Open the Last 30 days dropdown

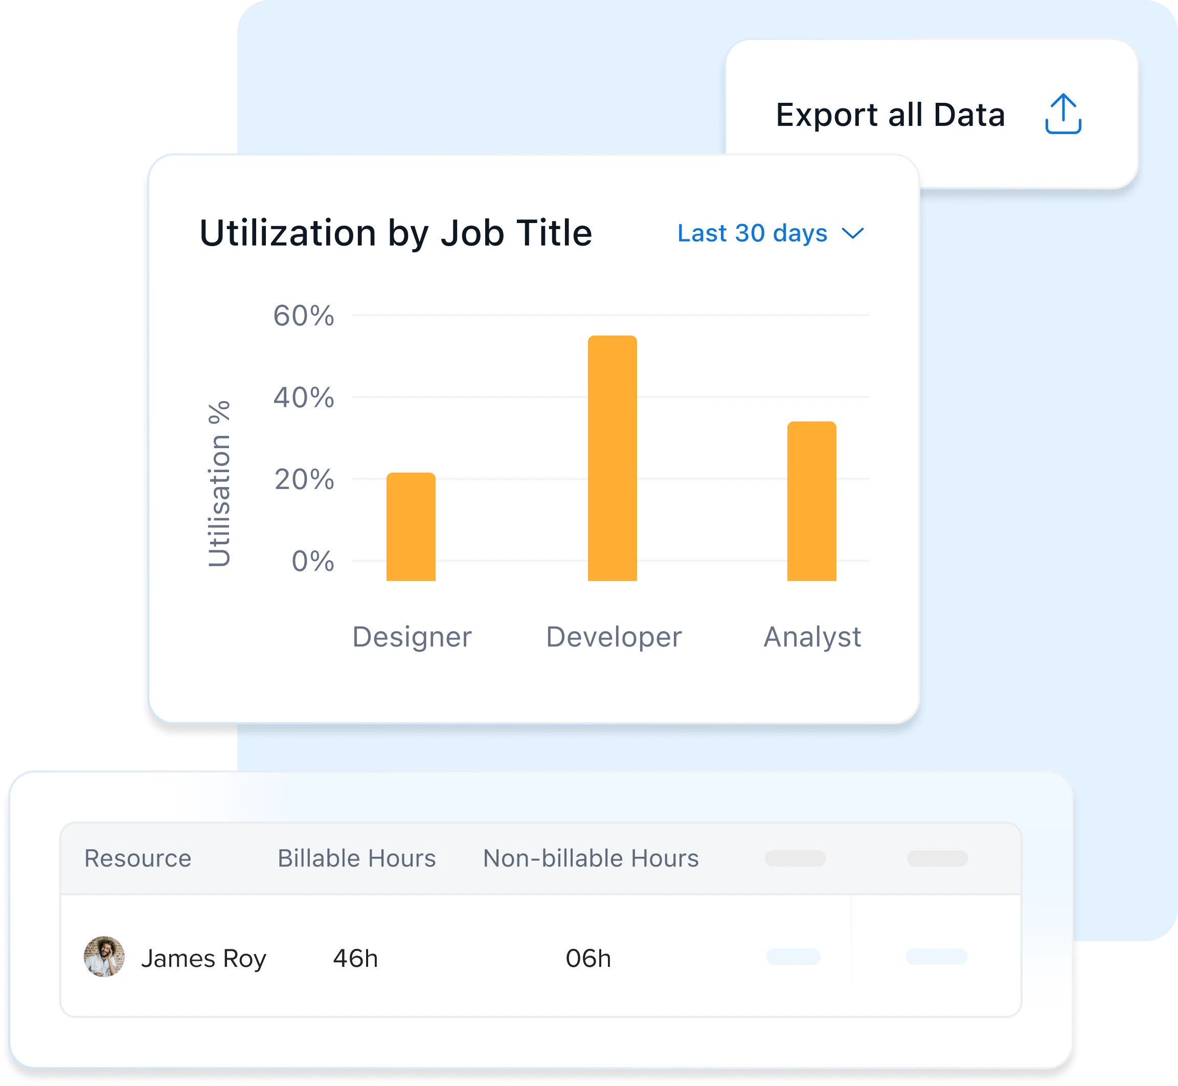[753, 233]
